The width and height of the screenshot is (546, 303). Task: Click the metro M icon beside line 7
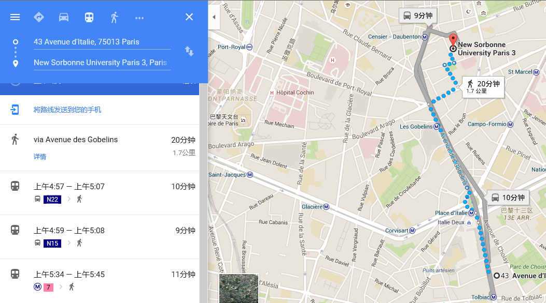pos(38,287)
